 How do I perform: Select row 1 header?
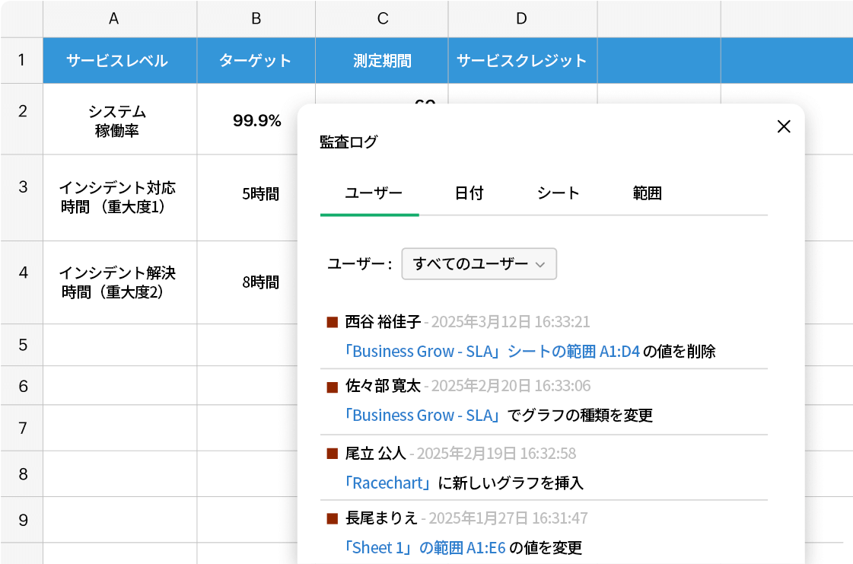point(22,60)
